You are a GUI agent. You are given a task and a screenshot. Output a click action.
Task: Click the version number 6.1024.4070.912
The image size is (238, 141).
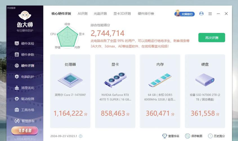coord(25,139)
